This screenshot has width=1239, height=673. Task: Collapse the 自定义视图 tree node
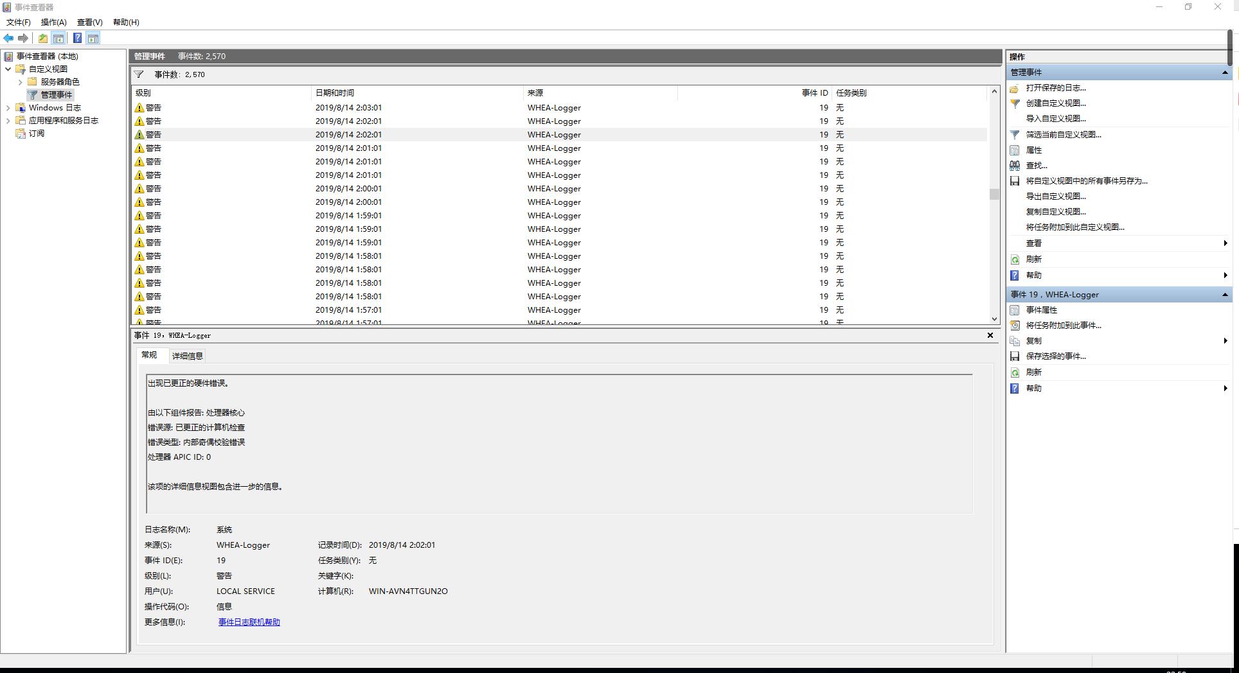[x=8, y=69]
